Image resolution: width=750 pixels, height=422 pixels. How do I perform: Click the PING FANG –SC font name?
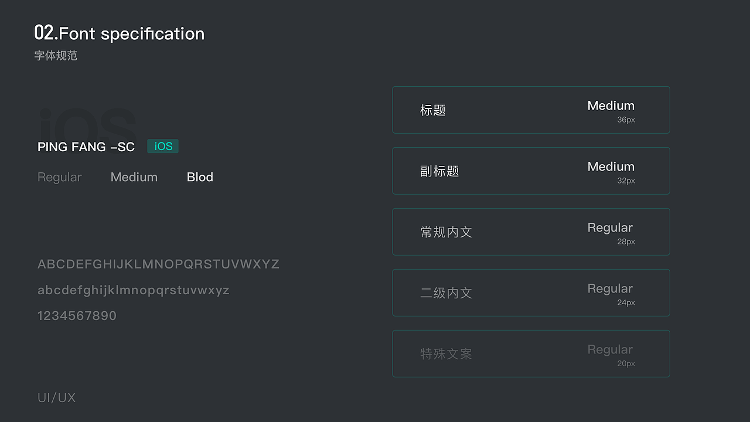86,147
